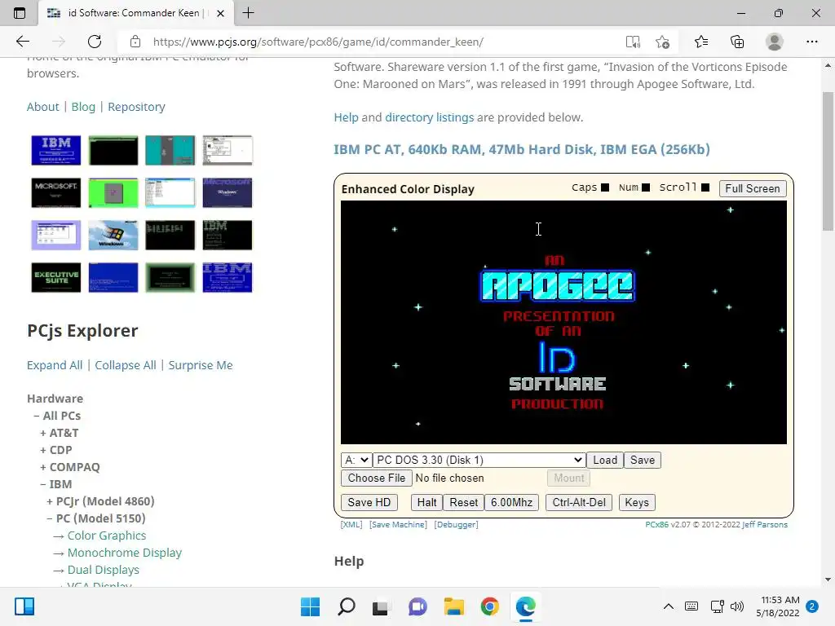Screen dimensions: 835x626
Task: Add page to favorites star-plus icon
Action: point(662,42)
